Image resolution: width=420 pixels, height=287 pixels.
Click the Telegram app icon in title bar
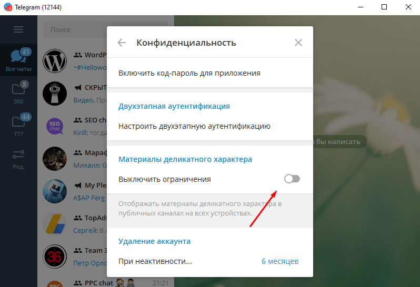tap(8, 7)
